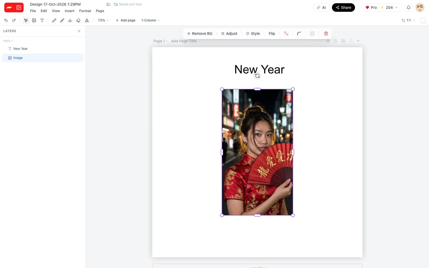Viewport: 429px width, 268px height.
Task: Open the user avatar profile
Action: coord(420,8)
